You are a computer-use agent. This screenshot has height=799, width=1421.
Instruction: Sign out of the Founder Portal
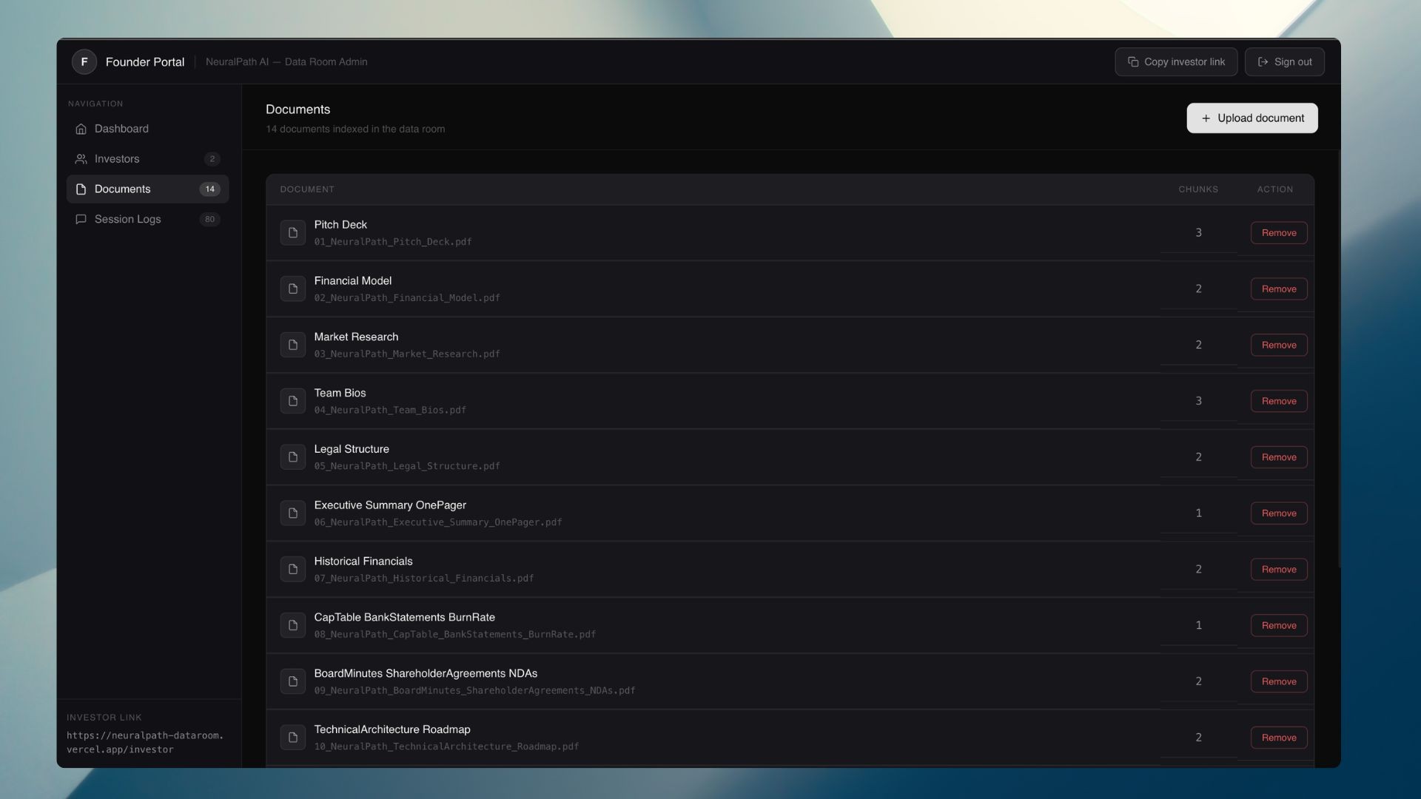coord(1284,62)
